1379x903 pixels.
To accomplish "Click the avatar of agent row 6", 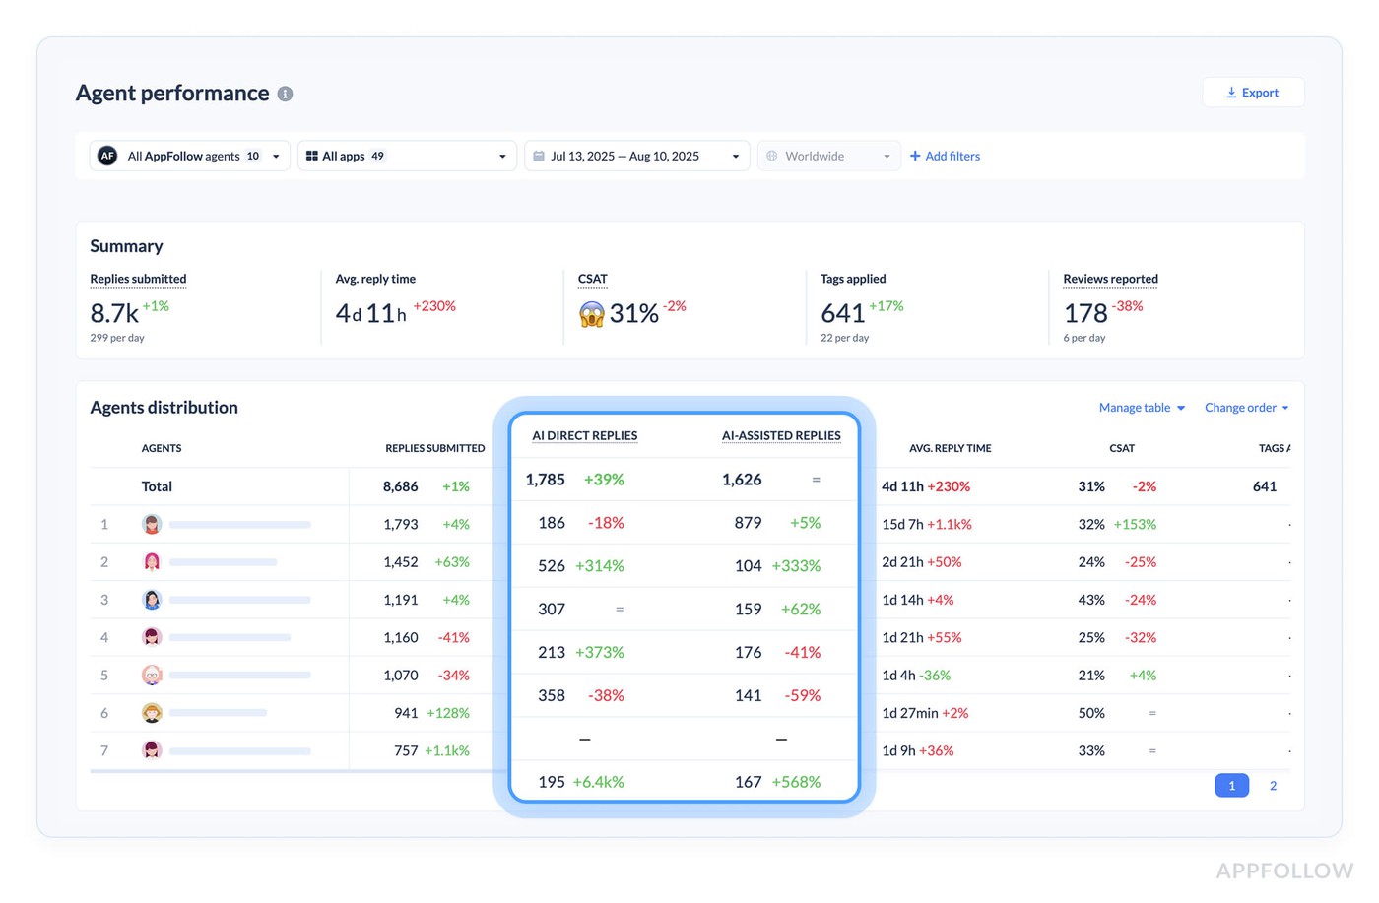I will click(152, 713).
